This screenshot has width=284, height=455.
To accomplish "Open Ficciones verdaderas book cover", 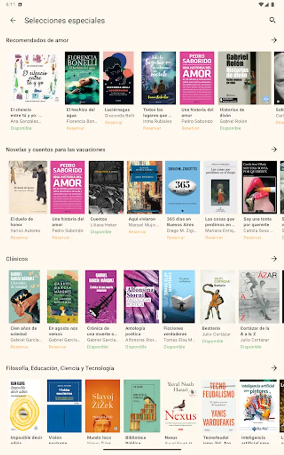I will coord(179,297).
